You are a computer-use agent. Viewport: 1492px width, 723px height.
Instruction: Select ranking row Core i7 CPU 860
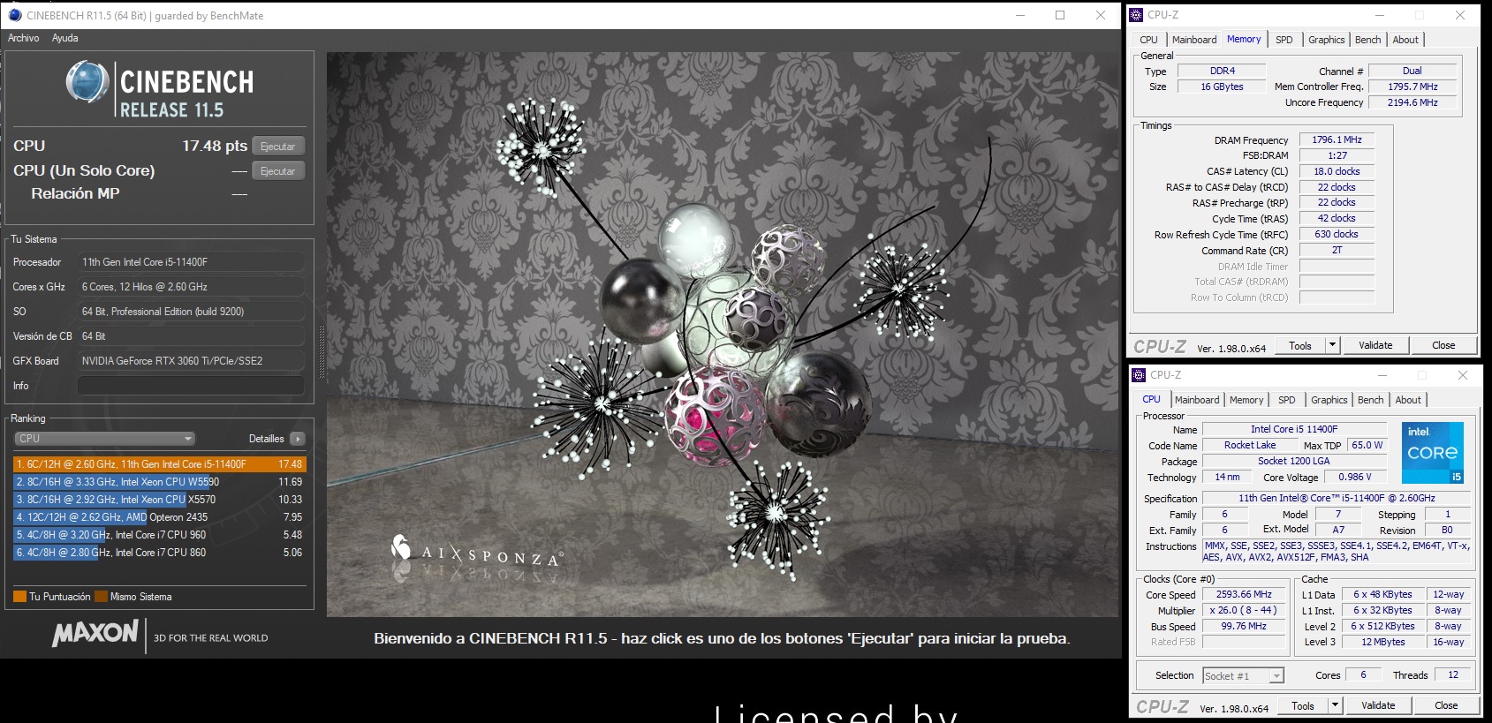[x=159, y=553]
